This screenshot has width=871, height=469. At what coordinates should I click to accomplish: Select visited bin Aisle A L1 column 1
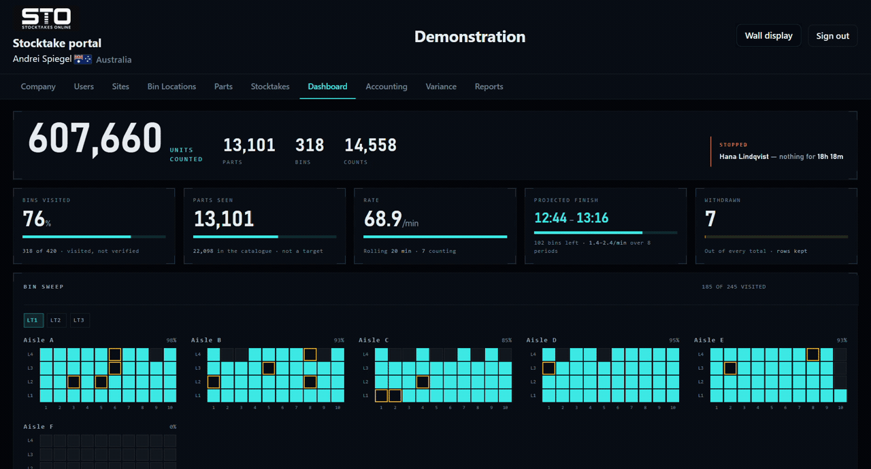click(46, 396)
